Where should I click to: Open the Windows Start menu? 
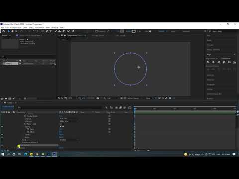[2, 154]
